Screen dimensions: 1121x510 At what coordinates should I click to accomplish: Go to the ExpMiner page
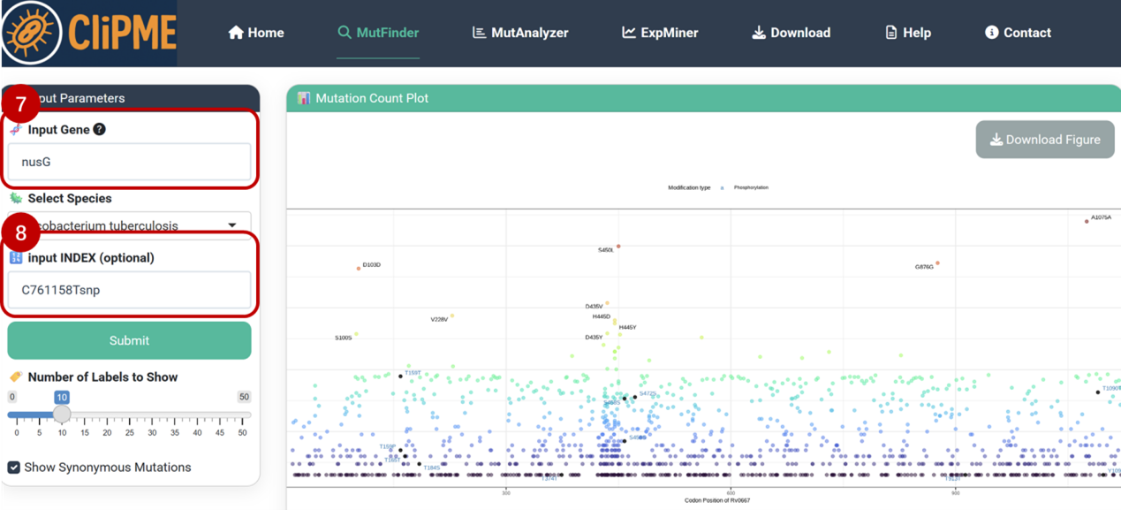coord(660,33)
